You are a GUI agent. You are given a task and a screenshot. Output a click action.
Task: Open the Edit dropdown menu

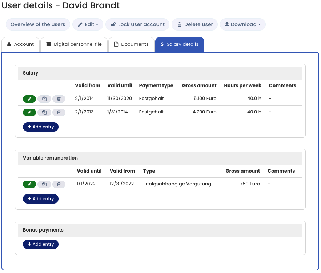[88, 24]
